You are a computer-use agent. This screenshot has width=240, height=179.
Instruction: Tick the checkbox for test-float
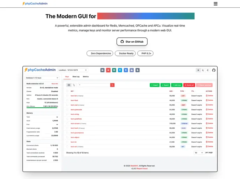pos(67,100)
